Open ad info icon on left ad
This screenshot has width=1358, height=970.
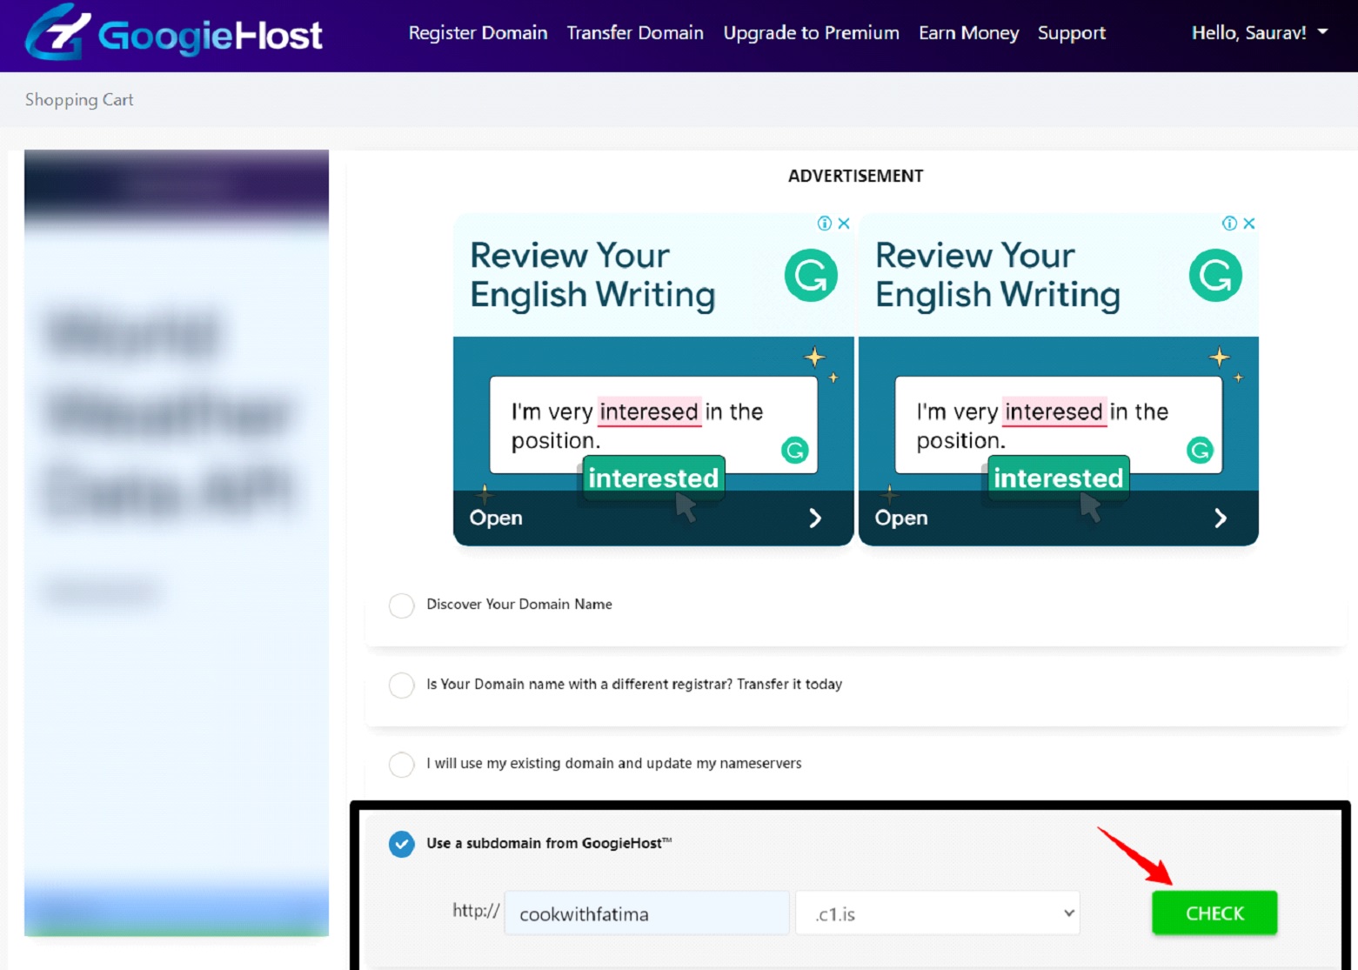tap(825, 224)
